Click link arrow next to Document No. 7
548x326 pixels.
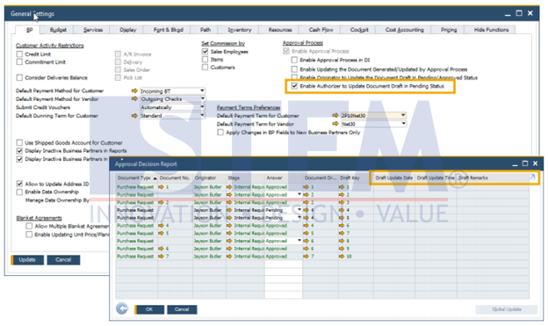coord(161,257)
